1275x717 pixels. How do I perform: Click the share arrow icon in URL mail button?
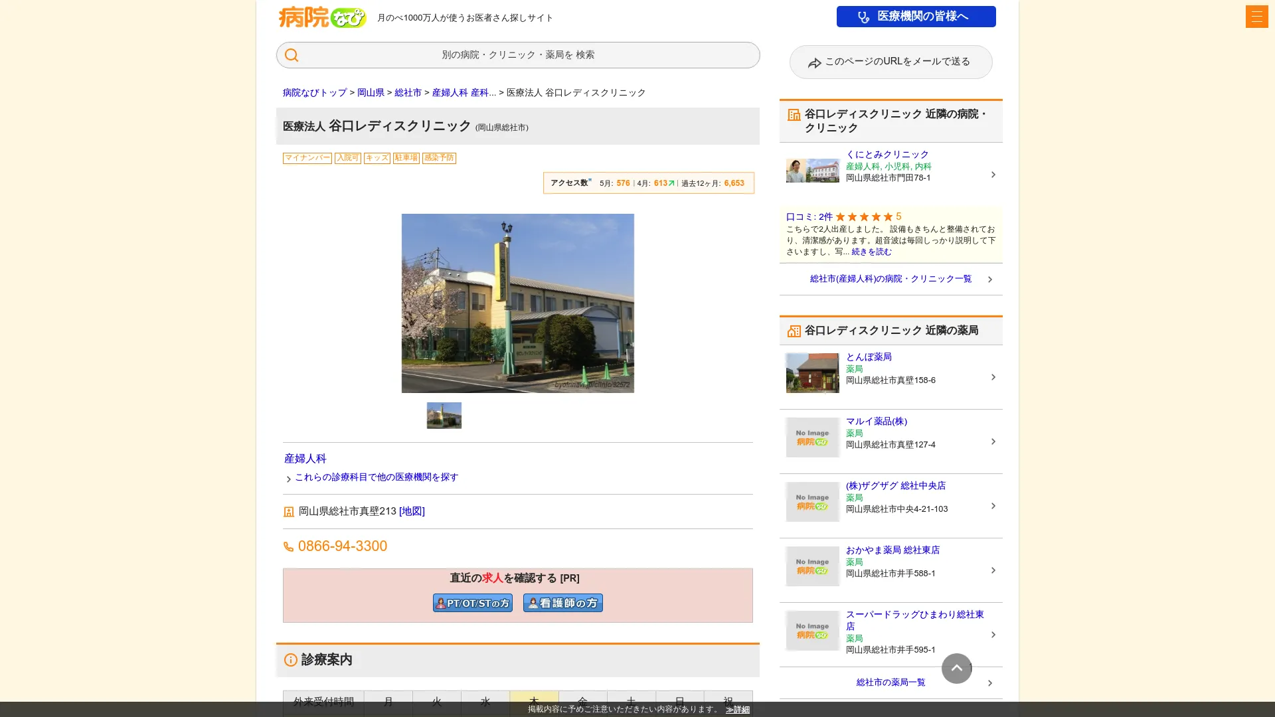tap(814, 63)
